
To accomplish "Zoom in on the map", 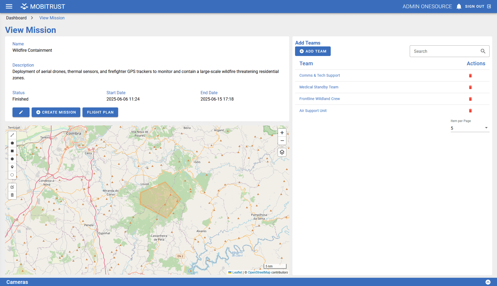I will click(x=282, y=133).
